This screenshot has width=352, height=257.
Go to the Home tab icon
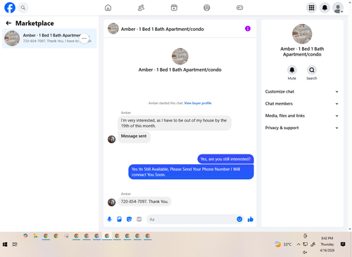tap(108, 8)
